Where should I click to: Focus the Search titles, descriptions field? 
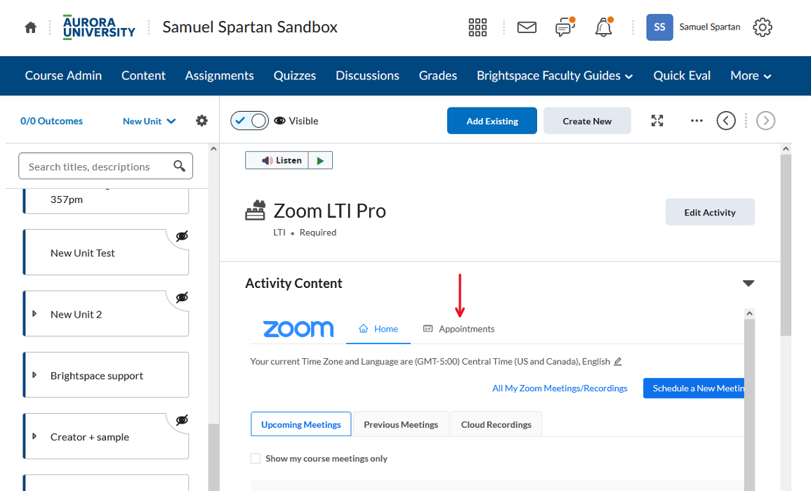tap(105, 166)
